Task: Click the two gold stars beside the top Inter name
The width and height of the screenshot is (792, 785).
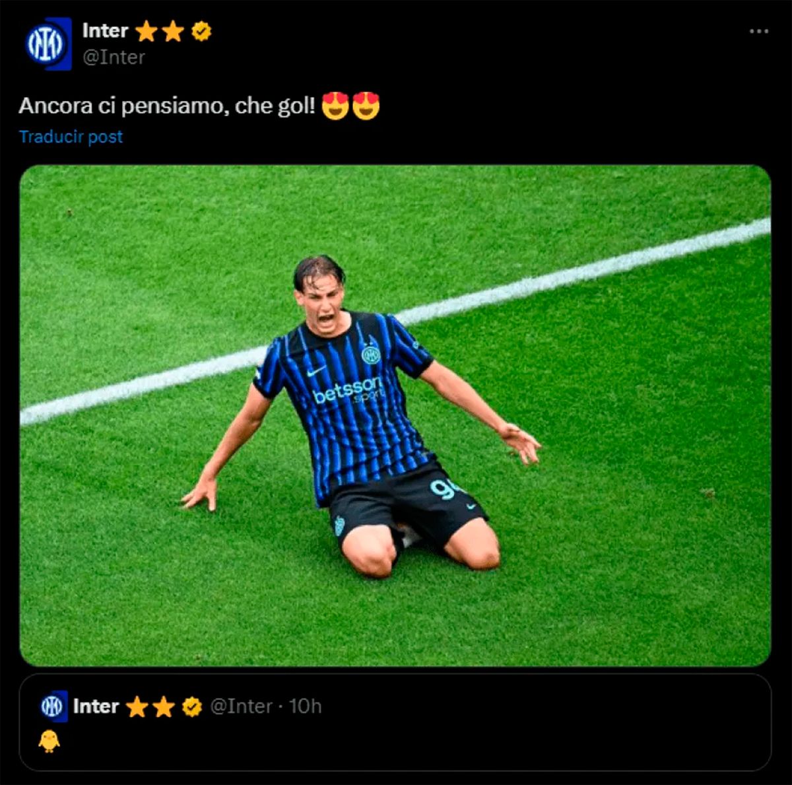Action: [160, 32]
